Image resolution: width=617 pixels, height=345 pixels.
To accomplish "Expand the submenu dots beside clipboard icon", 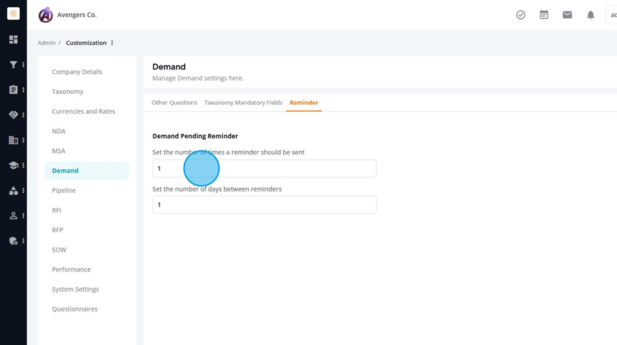I will pos(23,90).
